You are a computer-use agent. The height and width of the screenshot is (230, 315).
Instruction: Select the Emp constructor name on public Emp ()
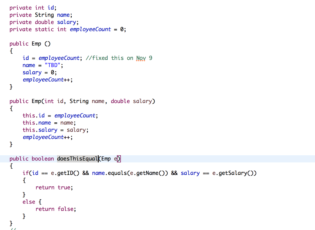pos(37,43)
